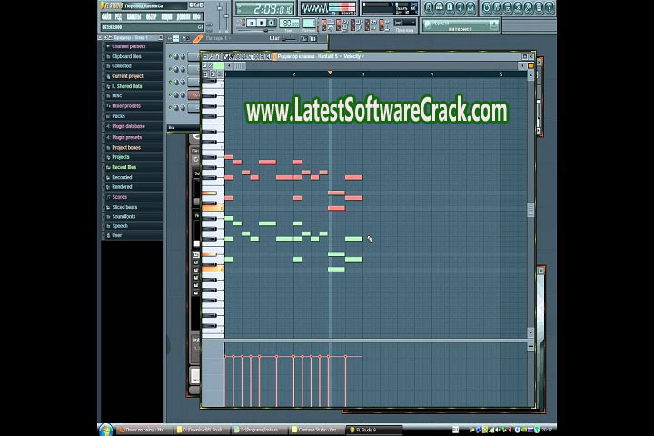Open the Привязка snap dropdown showing (нет)
The width and height of the screenshot is (654, 436).
coord(404,23)
